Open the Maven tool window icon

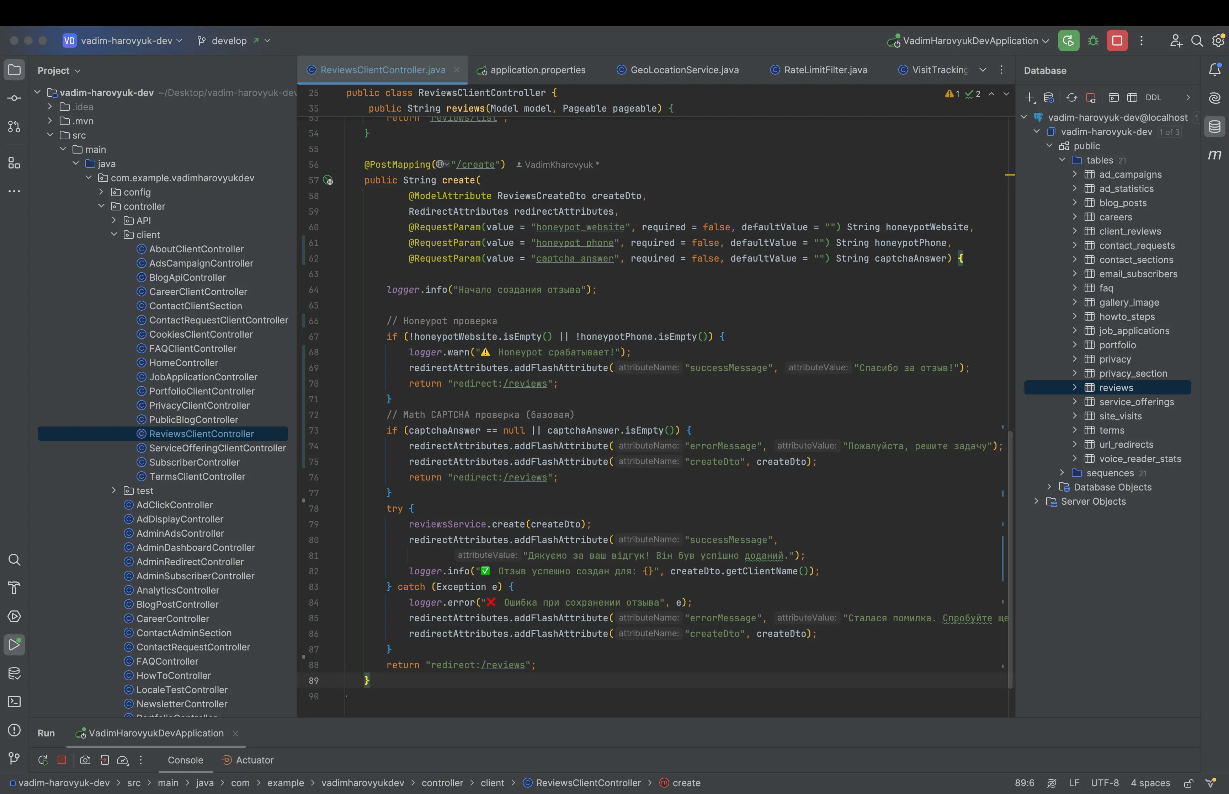[1214, 155]
